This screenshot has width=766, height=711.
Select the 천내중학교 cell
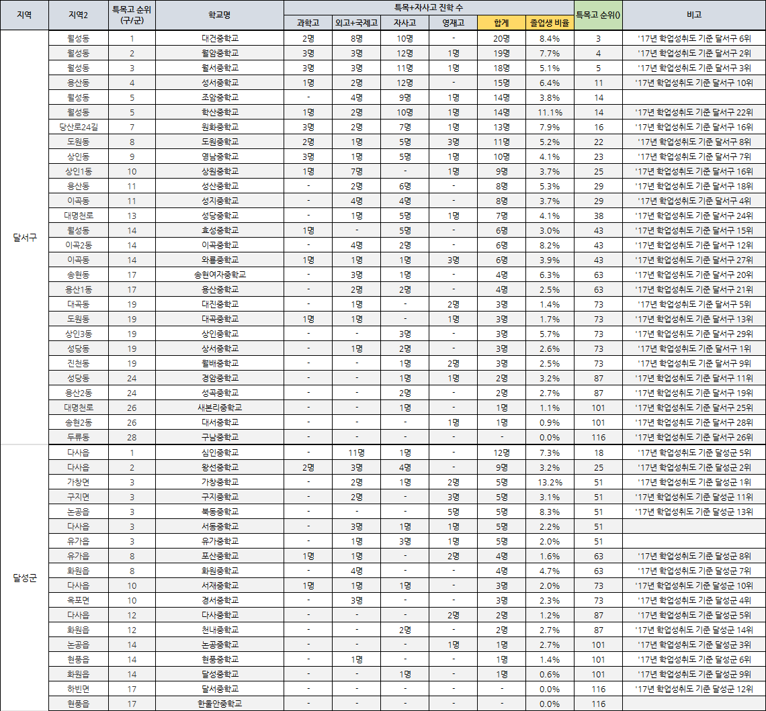click(x=219, y=630)
